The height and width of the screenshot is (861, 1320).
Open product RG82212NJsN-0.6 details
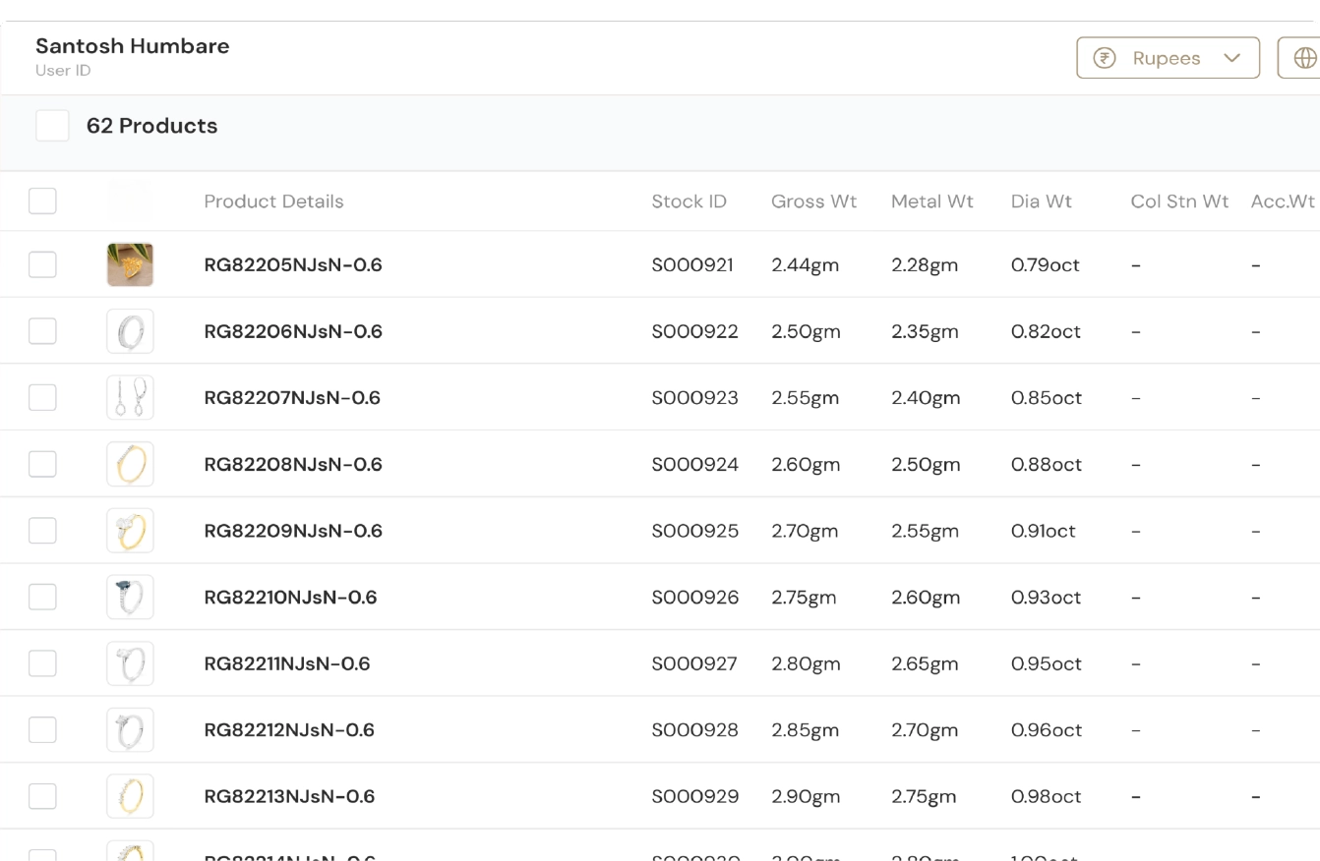(289, 730)
